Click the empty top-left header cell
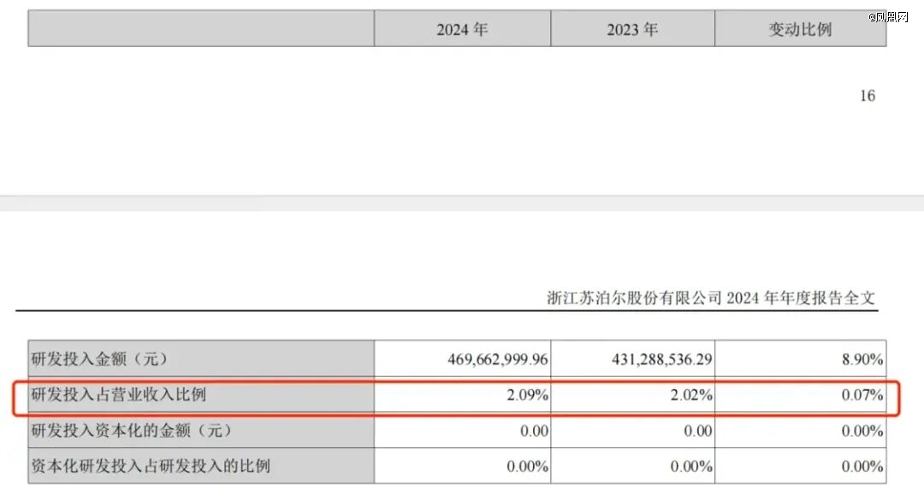 click(x=201, y=29)
